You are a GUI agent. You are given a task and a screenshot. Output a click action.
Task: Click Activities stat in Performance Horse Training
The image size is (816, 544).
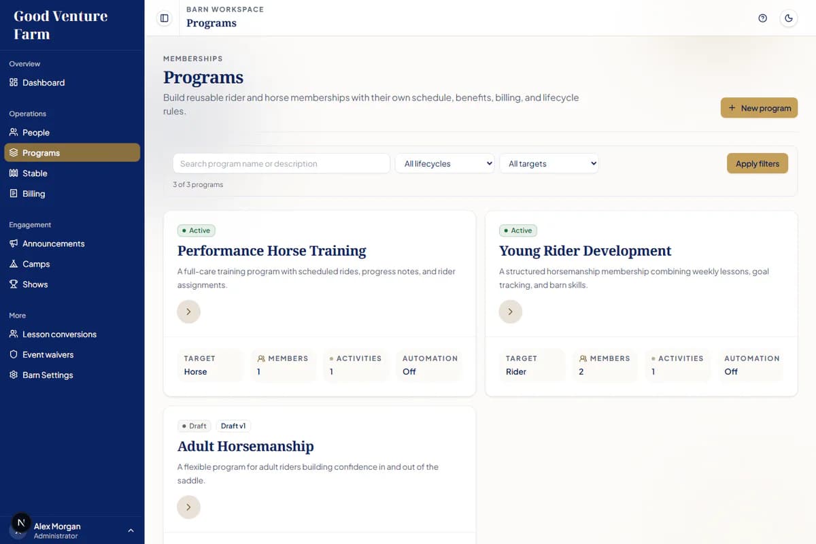tap(356, 364)
